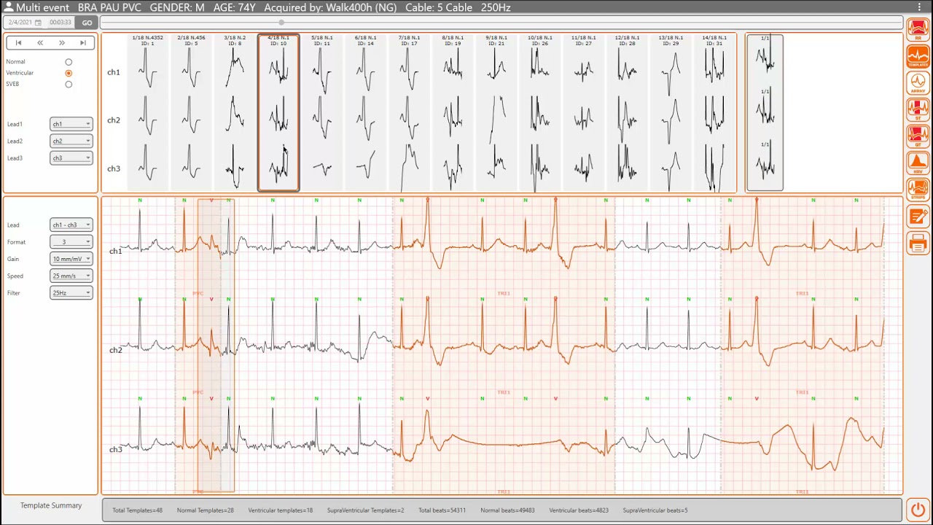This screenshot has height=525, width=933.
Task: Click the 1/1 beat preview panel
Action: pyautogui.click(x=765, y=113)
